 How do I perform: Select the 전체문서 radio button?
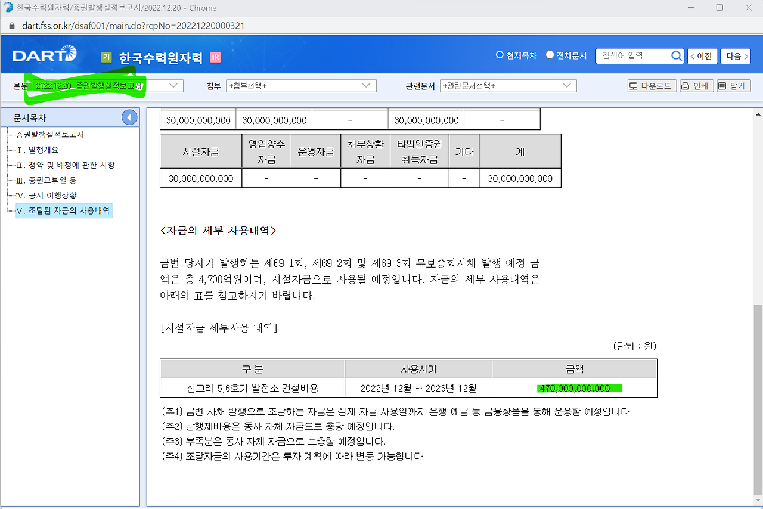[549, 54]
